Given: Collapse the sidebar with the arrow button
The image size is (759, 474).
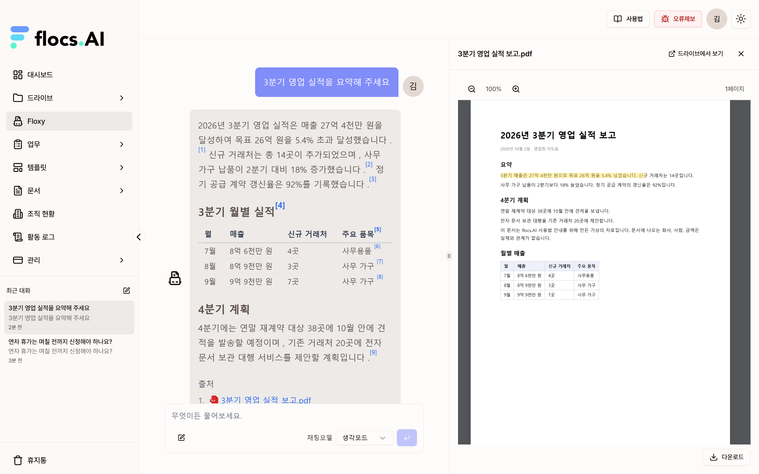Looking at the screenshot, I should [x=139, y=237].
